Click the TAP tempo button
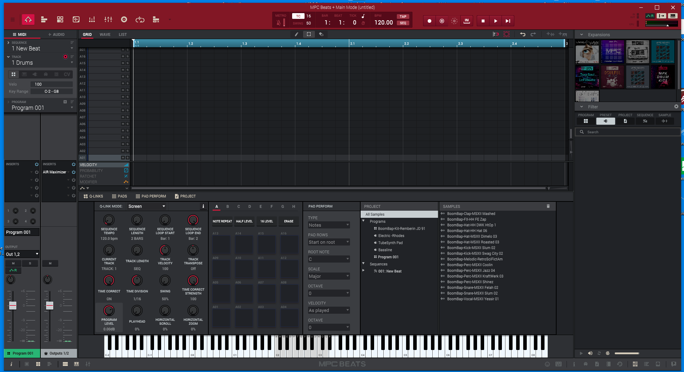 tap(403, 16)
